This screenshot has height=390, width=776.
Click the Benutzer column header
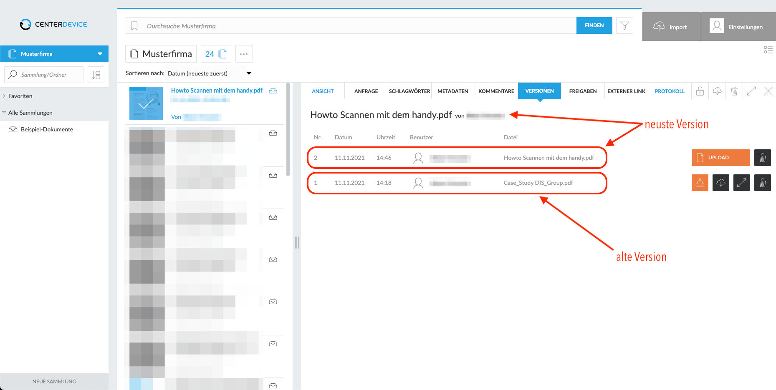[x=421, y=137]
